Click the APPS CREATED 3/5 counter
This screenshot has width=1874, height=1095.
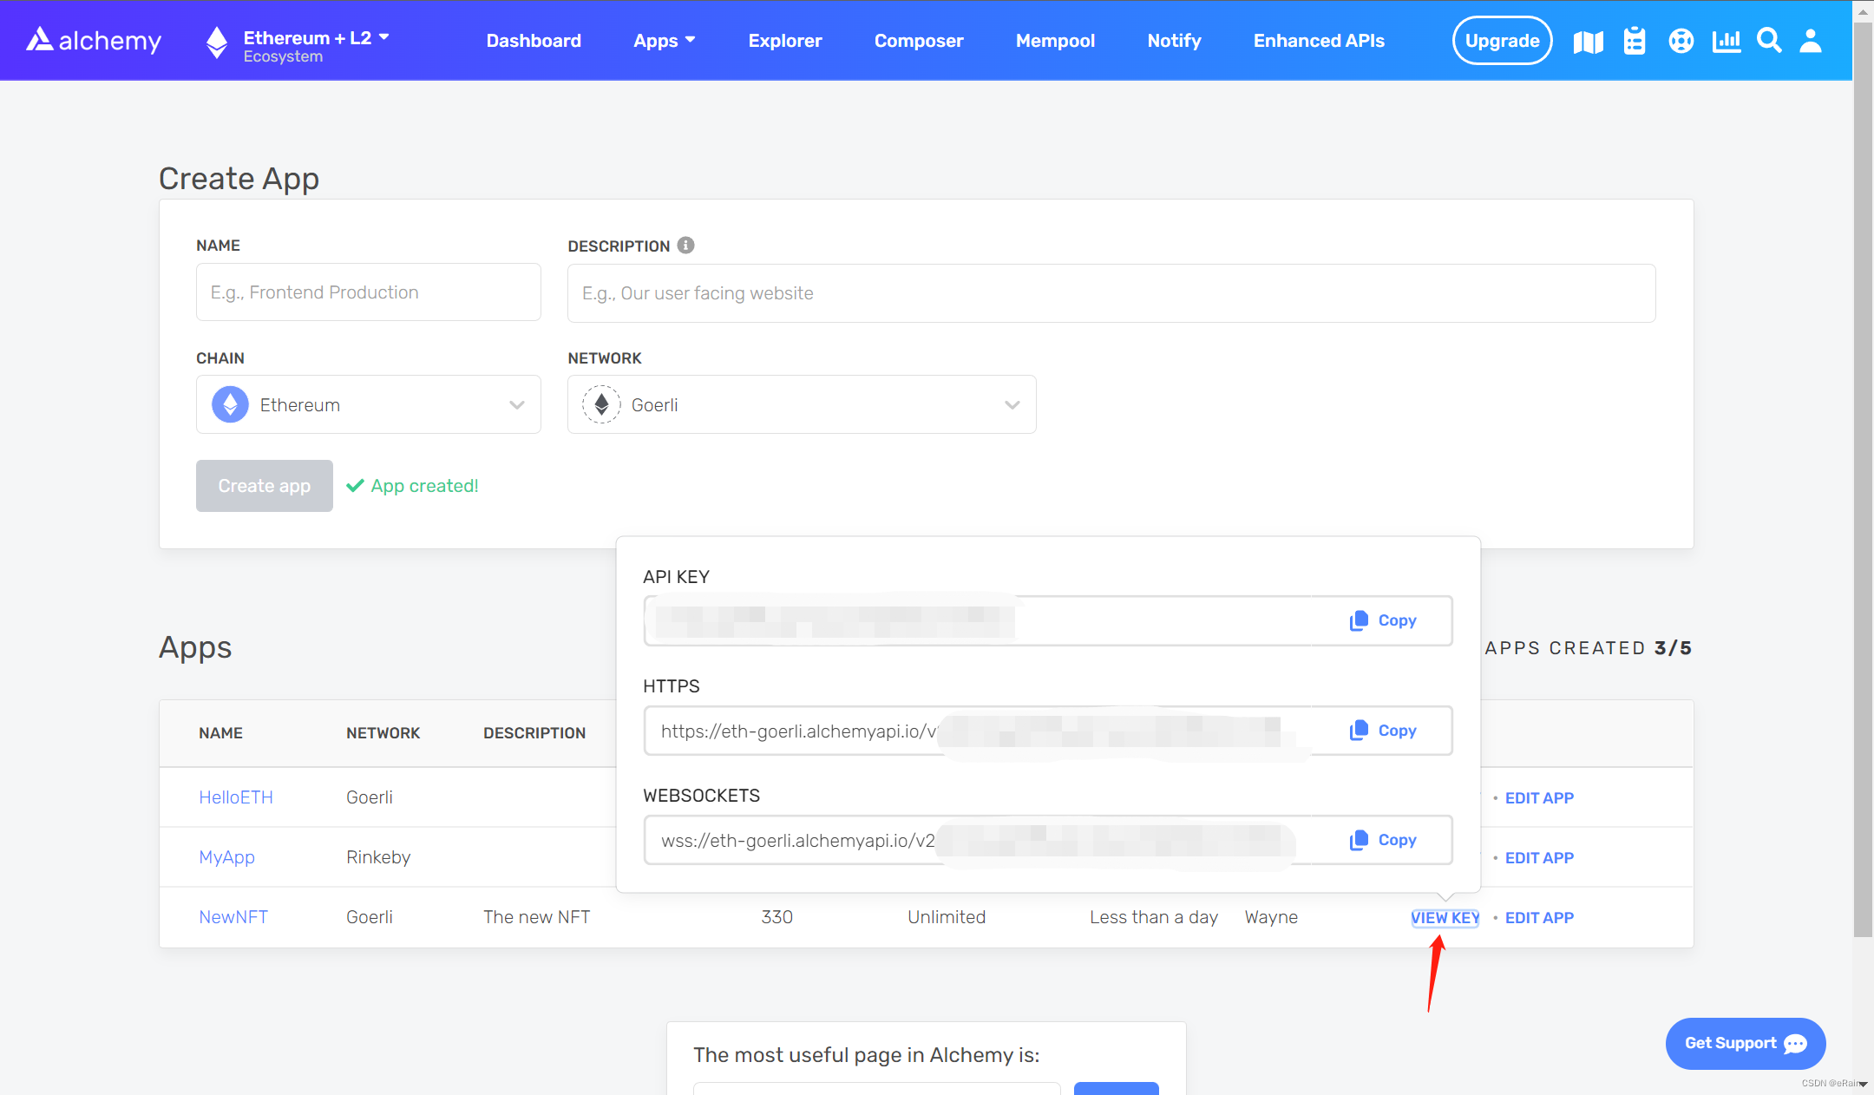click(x=1588, y=648)
